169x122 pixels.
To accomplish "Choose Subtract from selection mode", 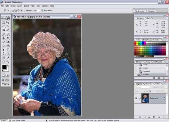I will [18, 10].
